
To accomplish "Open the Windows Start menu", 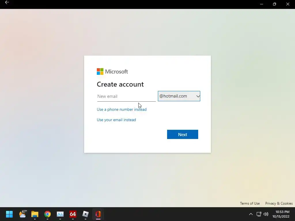I will [x=9, y=214].
